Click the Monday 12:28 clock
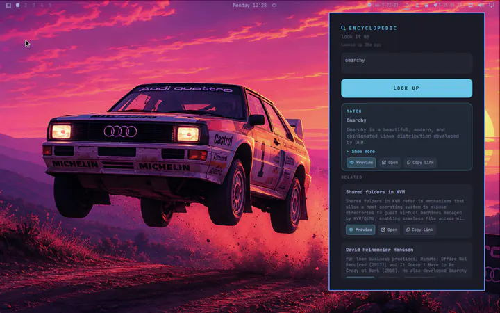 point(250,5)
